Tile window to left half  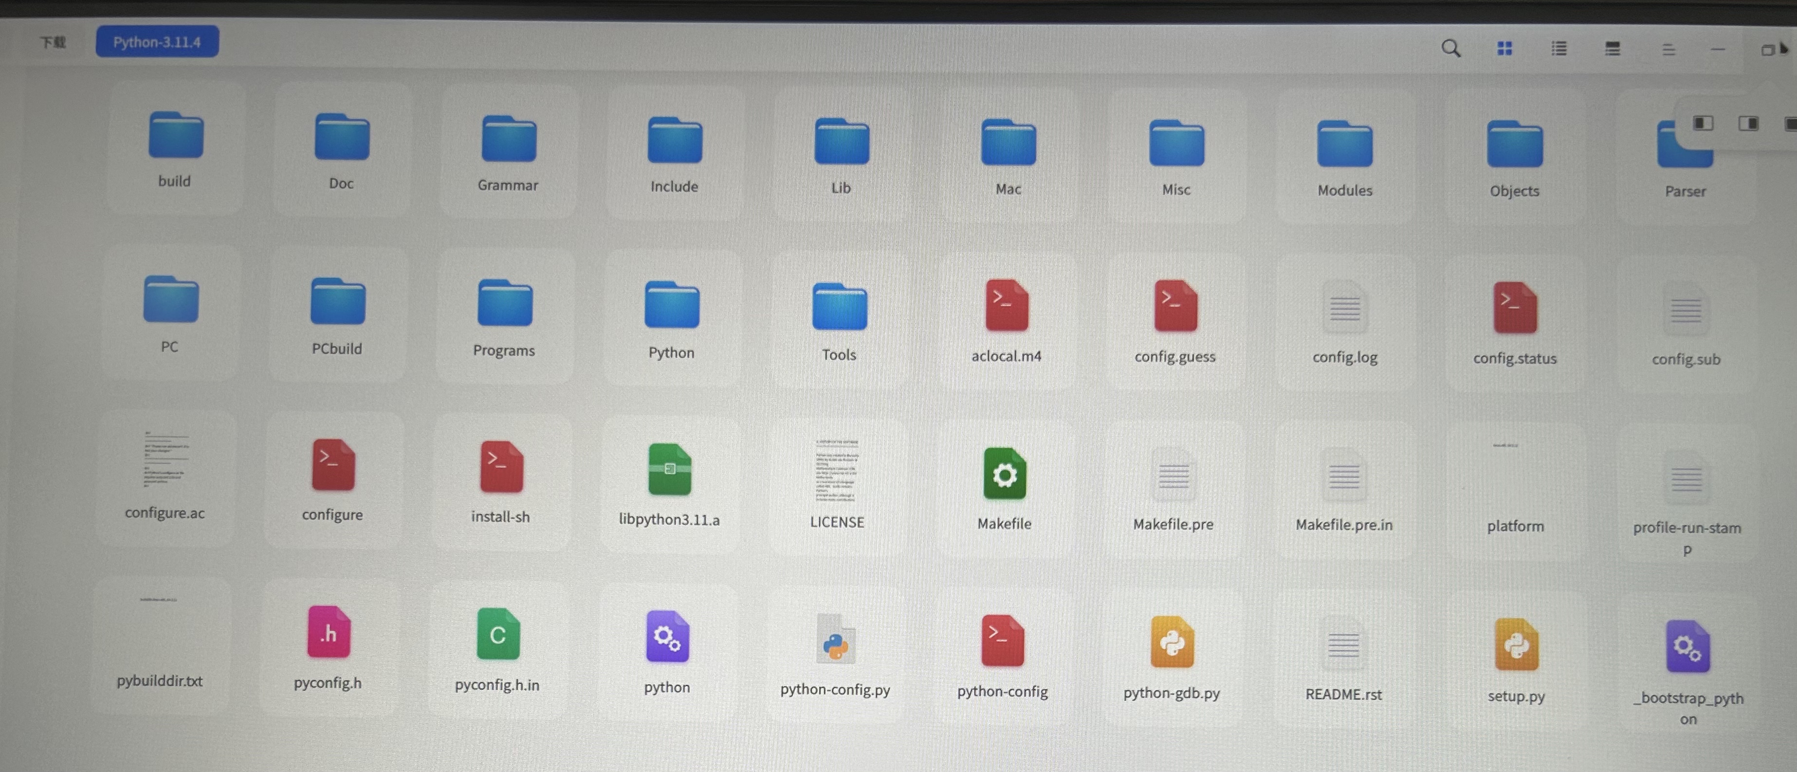tap(1703, 124)
